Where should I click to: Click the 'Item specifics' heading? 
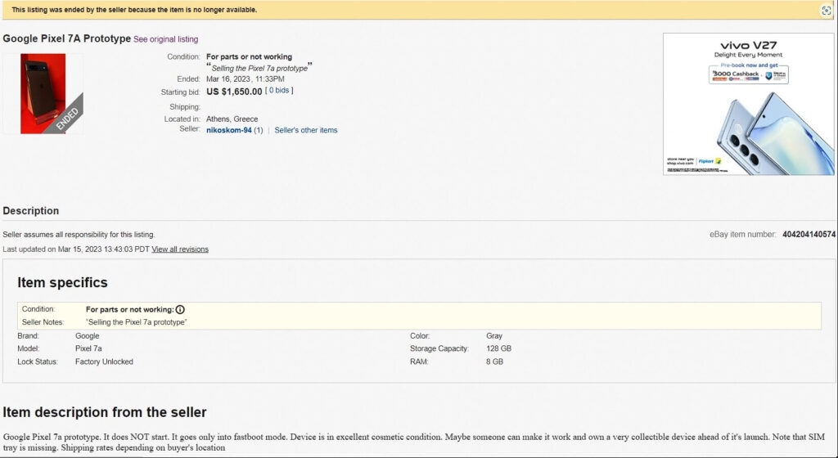62,282
